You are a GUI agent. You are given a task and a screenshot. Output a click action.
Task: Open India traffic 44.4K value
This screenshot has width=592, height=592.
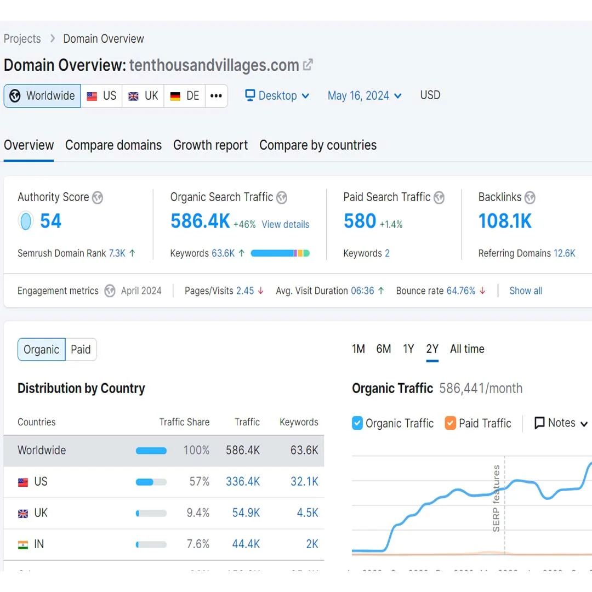246,544
